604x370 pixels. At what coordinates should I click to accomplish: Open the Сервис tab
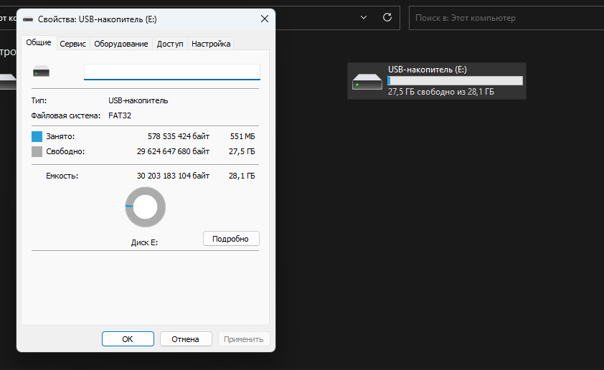(x=72, y=44)
